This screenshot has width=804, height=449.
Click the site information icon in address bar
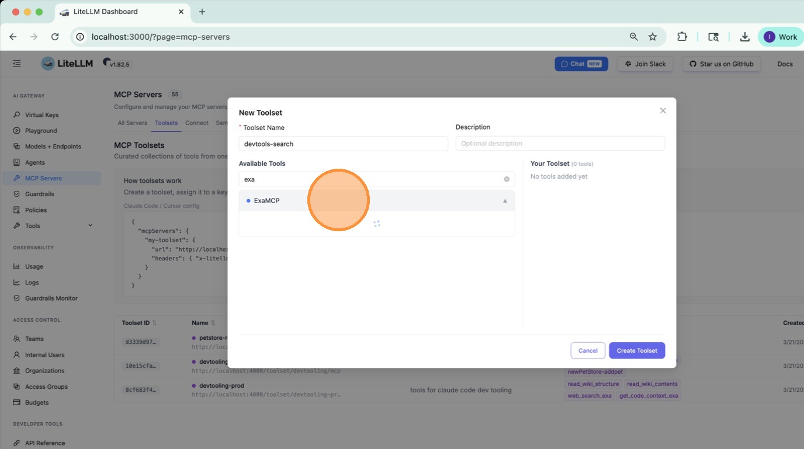(x=81, y=37)
